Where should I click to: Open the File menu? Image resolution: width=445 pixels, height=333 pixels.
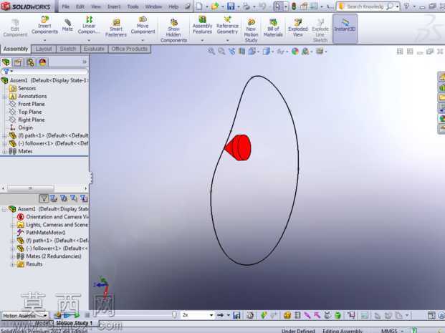(65, 6)
